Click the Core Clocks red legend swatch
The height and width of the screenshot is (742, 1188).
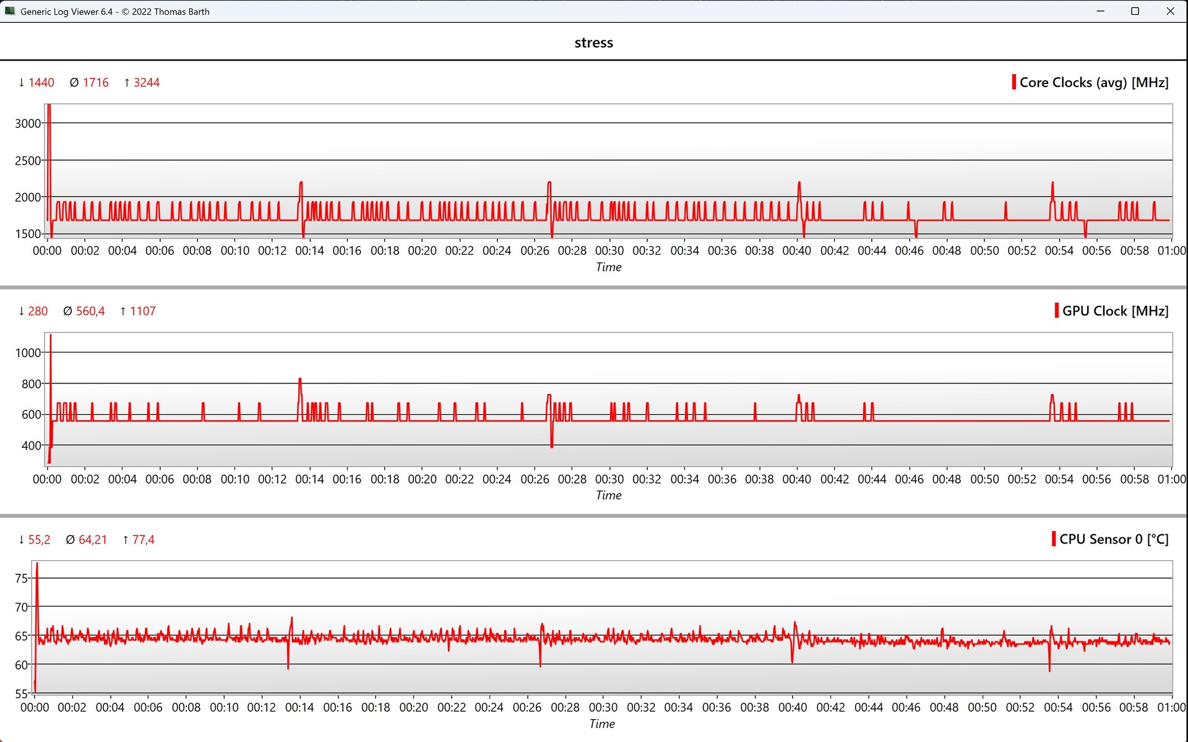click(x=1014, y=82)
